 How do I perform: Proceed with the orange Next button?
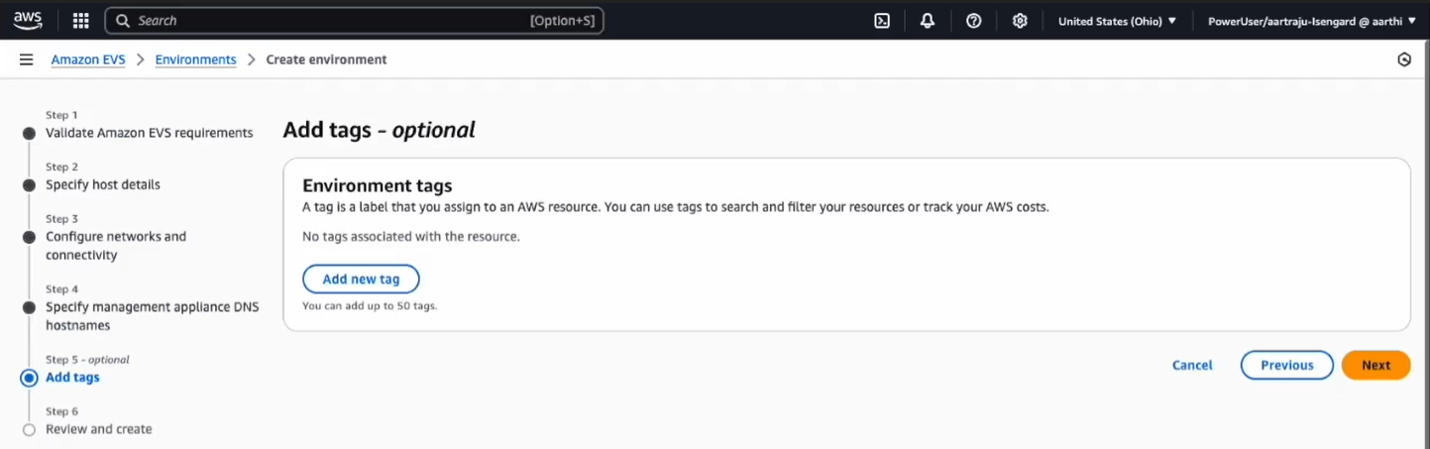coord(1375,365)
